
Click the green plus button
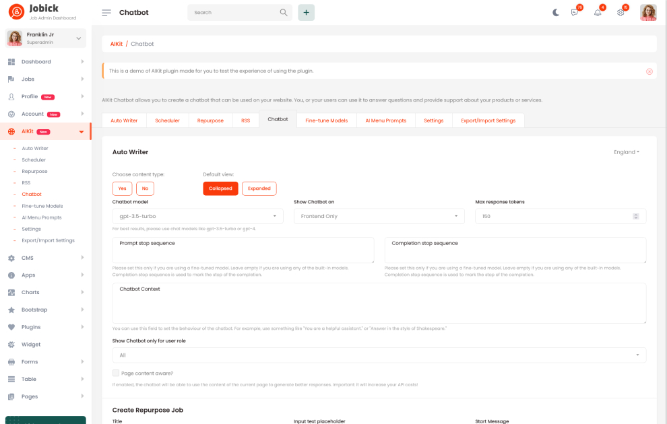coord(306,12)
